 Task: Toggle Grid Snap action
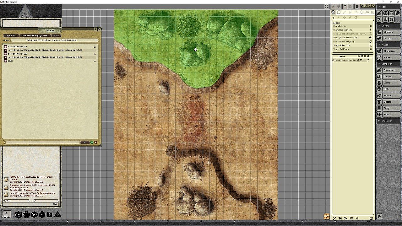pyautogui.click(x=352, y=49)
